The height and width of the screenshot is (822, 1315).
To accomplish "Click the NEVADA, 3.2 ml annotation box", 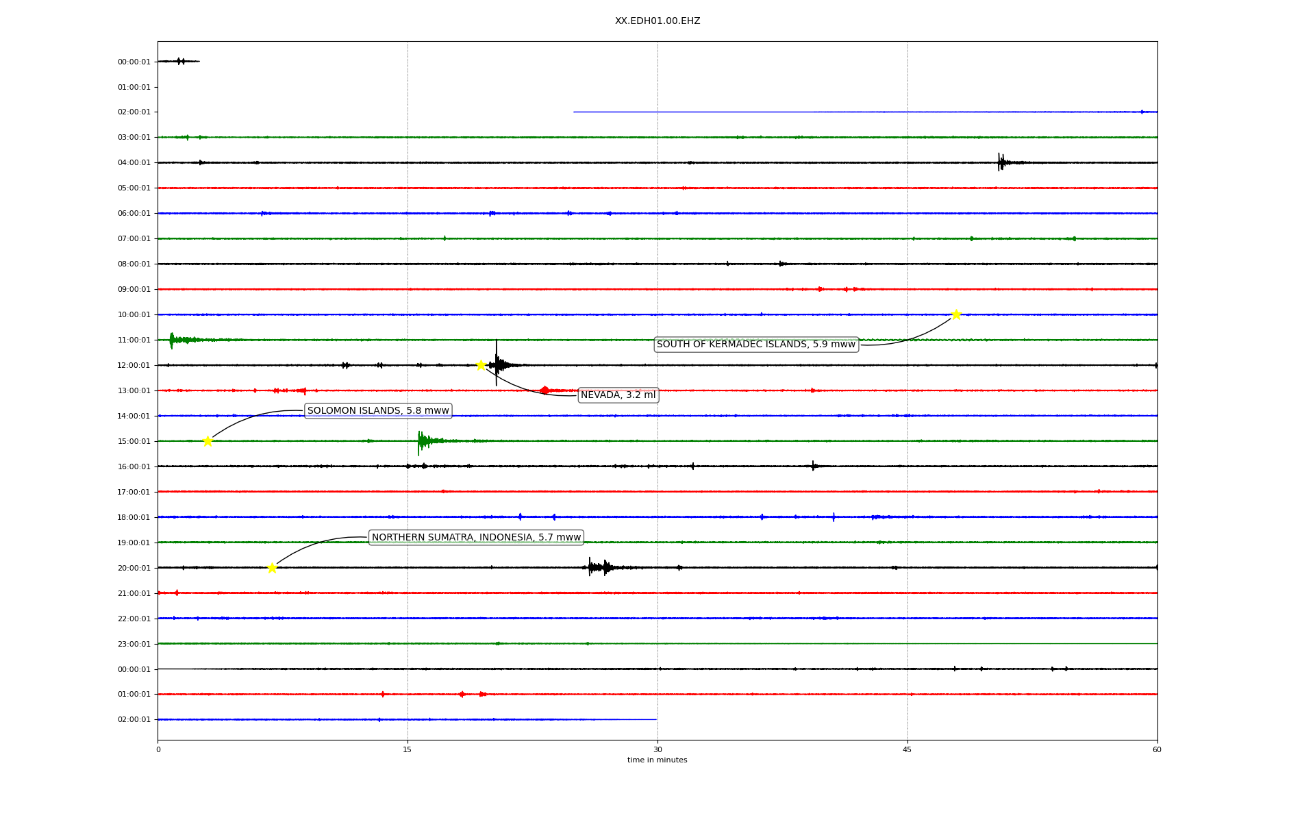I will (618, 395).
